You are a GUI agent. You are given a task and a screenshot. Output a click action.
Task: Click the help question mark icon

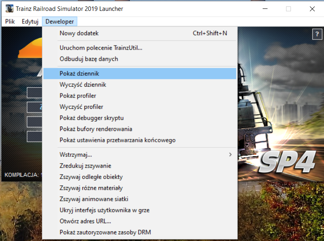click(x=316, y=35)
